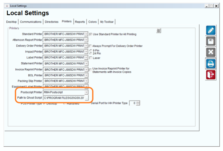
Task: Click the blue pencil Edit icon
Action: (x=211, y=30)
